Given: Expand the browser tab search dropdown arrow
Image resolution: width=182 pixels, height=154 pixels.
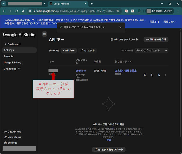Looking at the screenshot, I should click(4, 4).
